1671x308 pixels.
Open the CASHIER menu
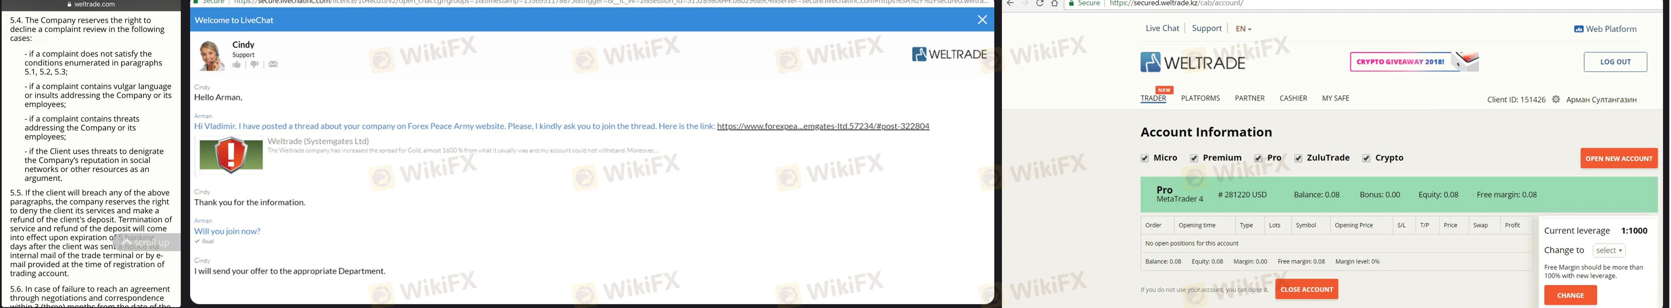pyautogui.click(x=1293, y=99)
